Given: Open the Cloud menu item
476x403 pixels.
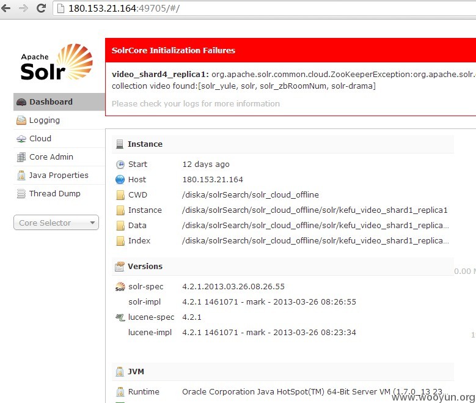Looking at the screenshot, I should pyautogui.click(x=59, y=139).
